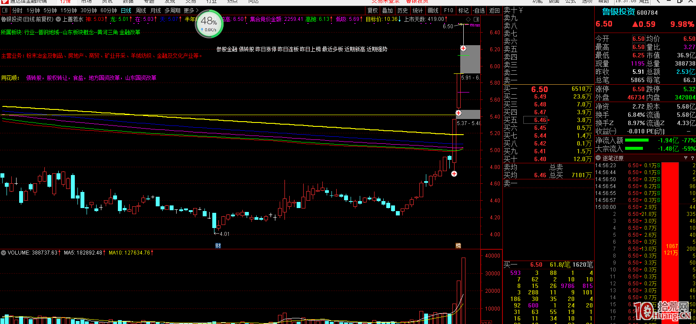Expand the 更多 periods menu
The image size is (696, 324).
(x=191, y=10)
